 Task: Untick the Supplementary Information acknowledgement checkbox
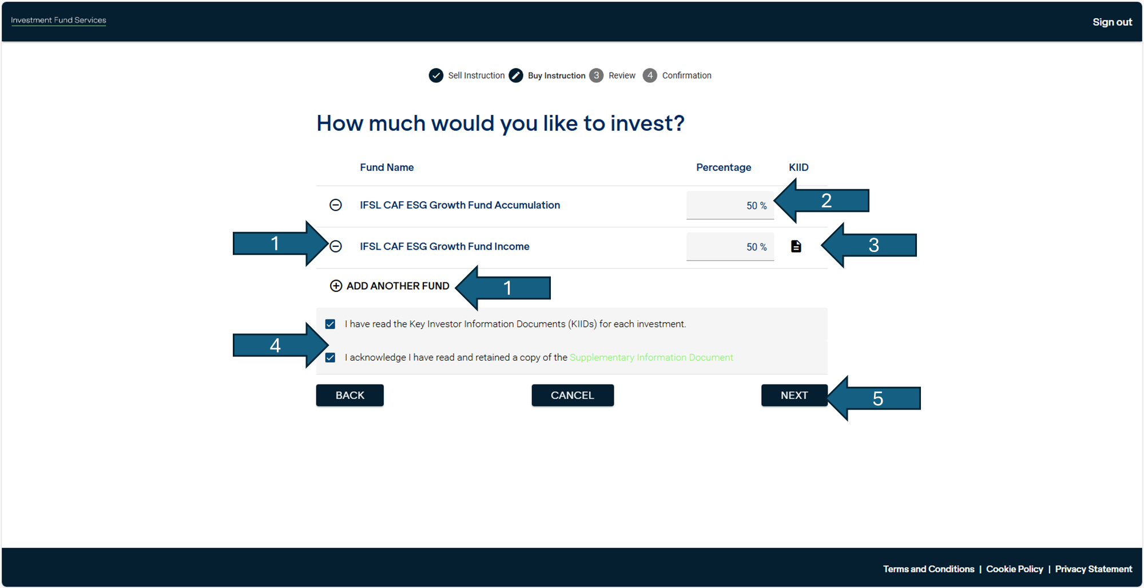point(330,358)
